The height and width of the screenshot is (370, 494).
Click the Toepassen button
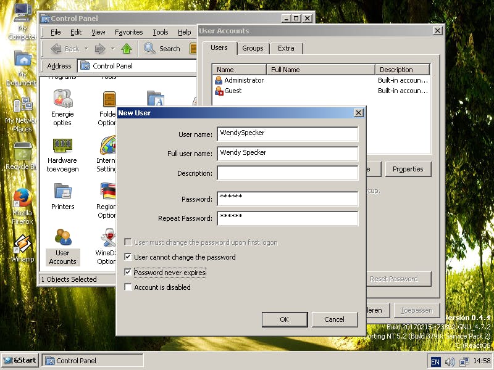point(416,311)
